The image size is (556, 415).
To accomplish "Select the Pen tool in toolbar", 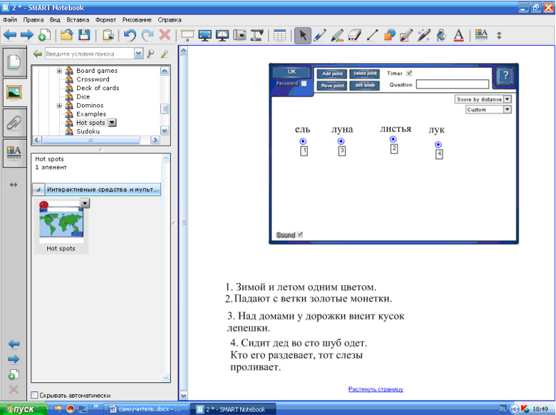I will click(x=319, y=35).
